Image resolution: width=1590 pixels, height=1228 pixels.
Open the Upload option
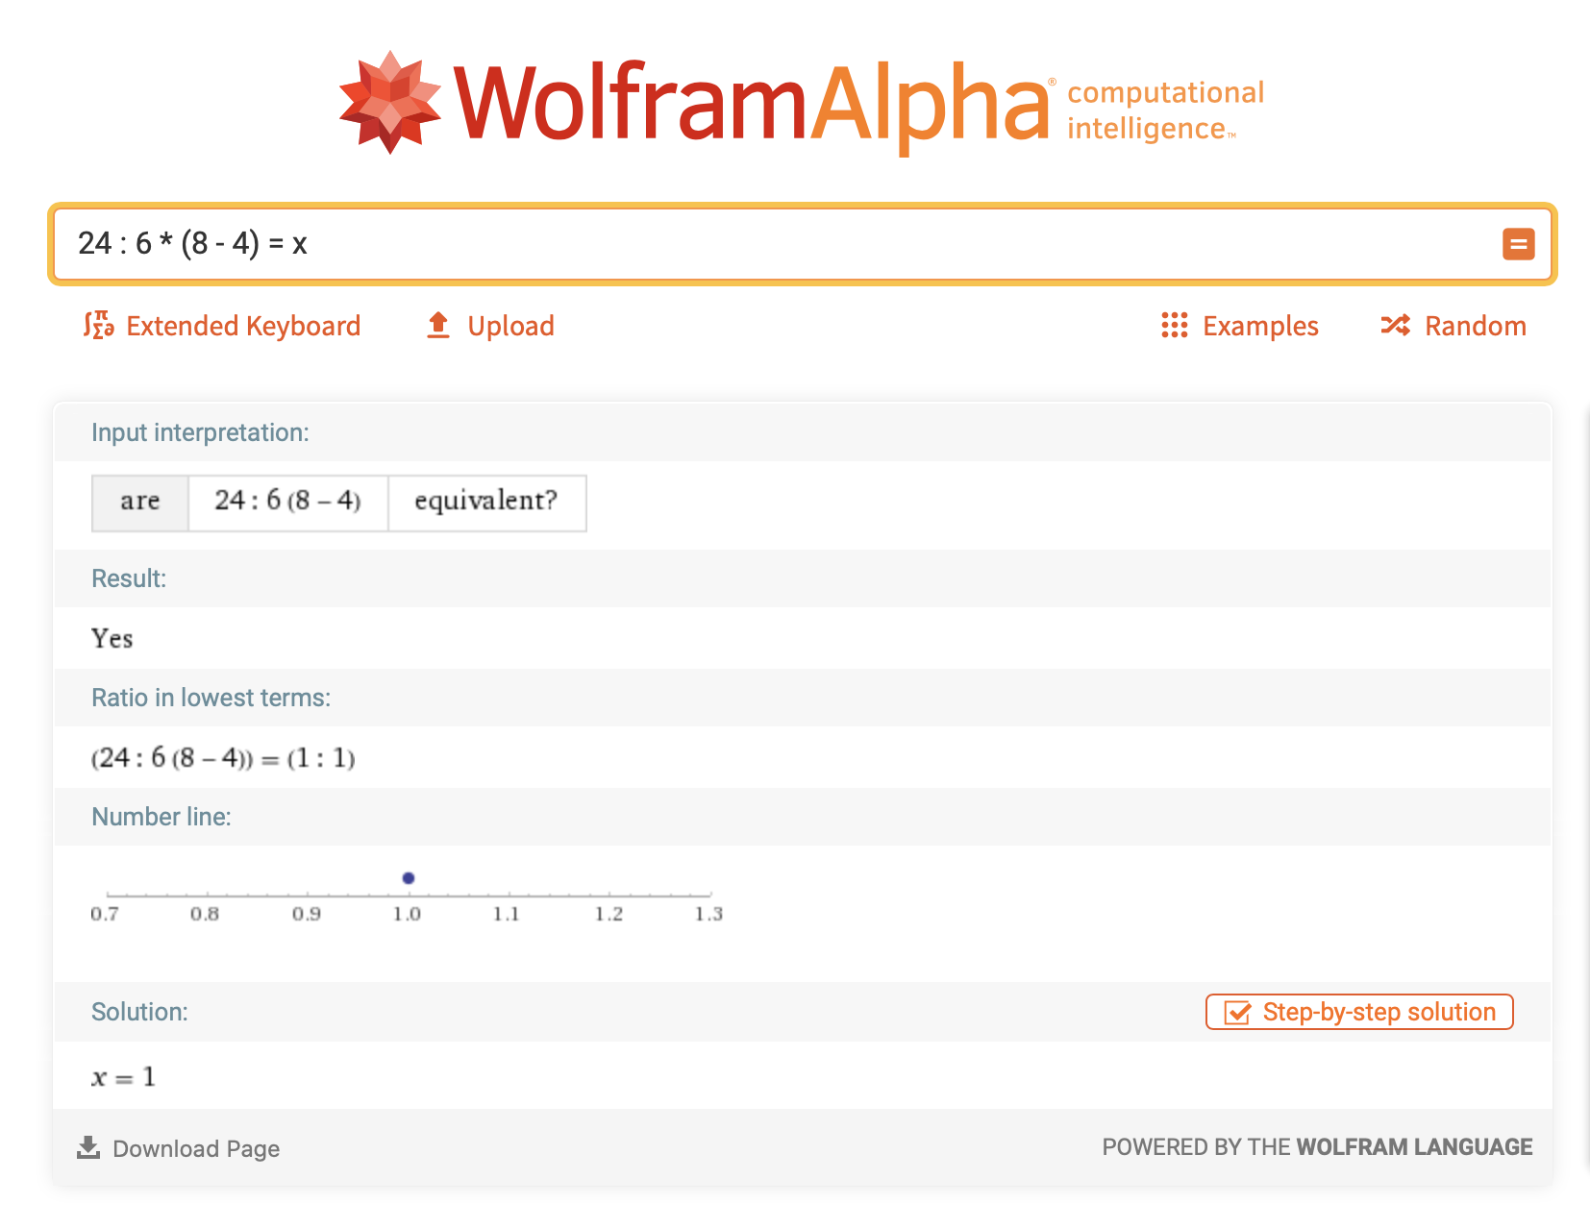pos(490,326)
